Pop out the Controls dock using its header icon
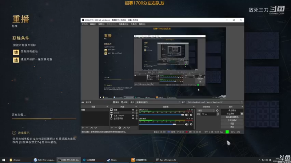 tap(242, 106)
